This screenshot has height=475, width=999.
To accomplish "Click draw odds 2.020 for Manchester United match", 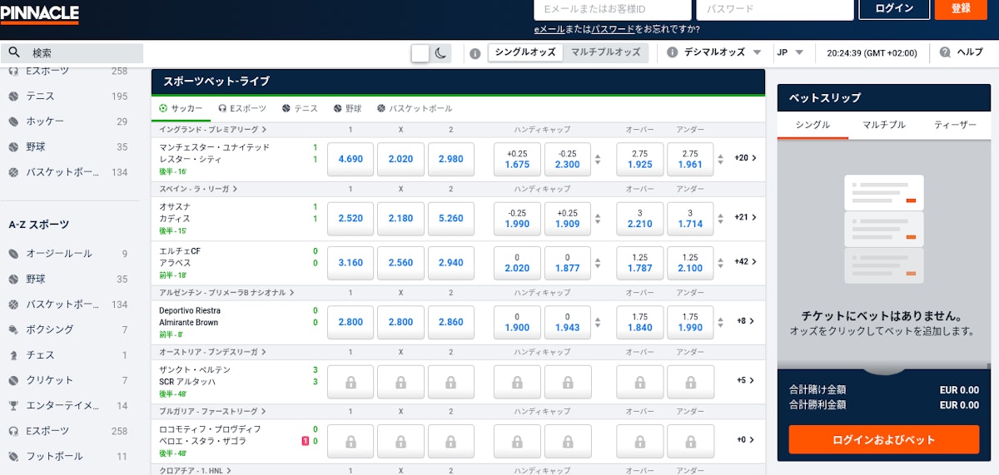I will pos(400,159).
